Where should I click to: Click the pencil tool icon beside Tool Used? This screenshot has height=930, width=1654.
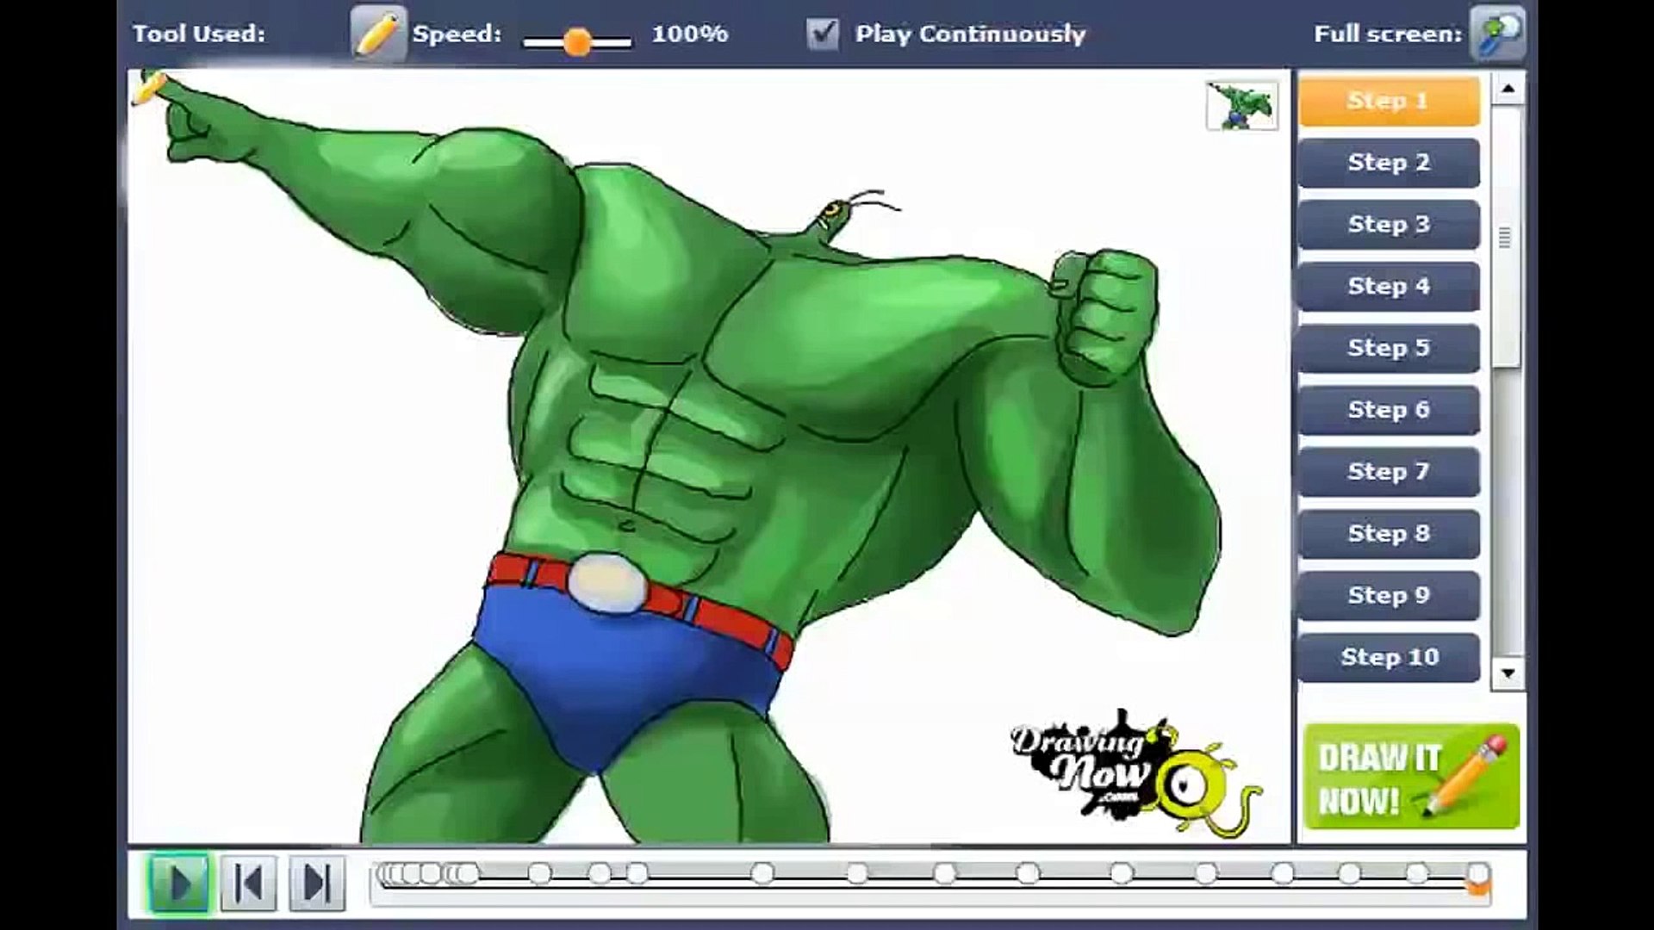[x=379, y=34]
